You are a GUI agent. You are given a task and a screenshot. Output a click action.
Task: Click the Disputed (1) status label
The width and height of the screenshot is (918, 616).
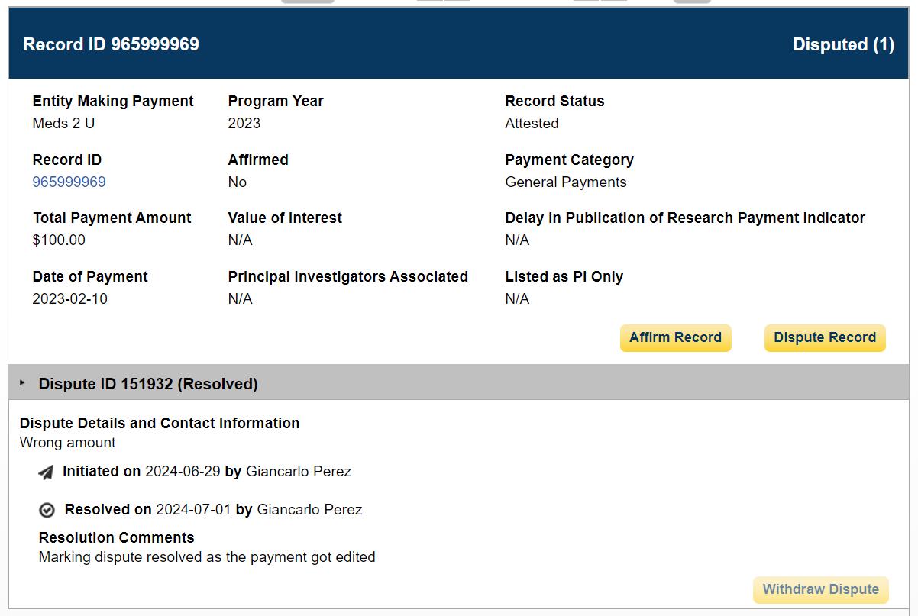[x=843, y=44]
